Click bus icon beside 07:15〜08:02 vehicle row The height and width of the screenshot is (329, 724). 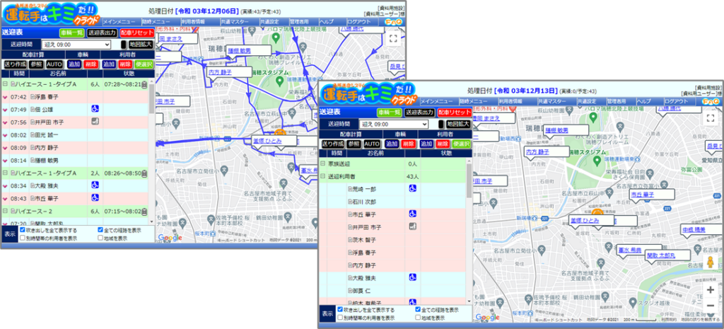pos(144,210)
